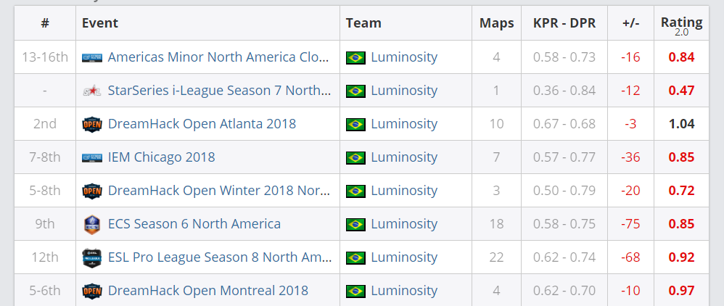Sort table by Event column header
This screenshot has width=724, height=306.
(100, 23)
